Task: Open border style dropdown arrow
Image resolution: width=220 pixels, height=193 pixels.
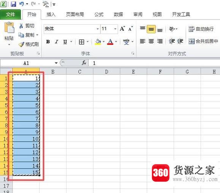Action: [x=87, y=42]
